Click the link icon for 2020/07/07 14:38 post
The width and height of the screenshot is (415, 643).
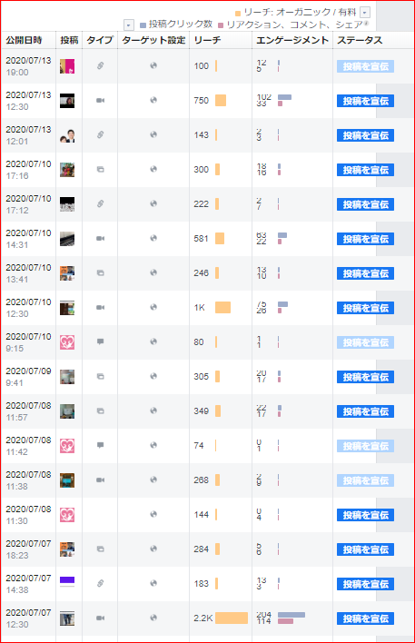[100, 583]
